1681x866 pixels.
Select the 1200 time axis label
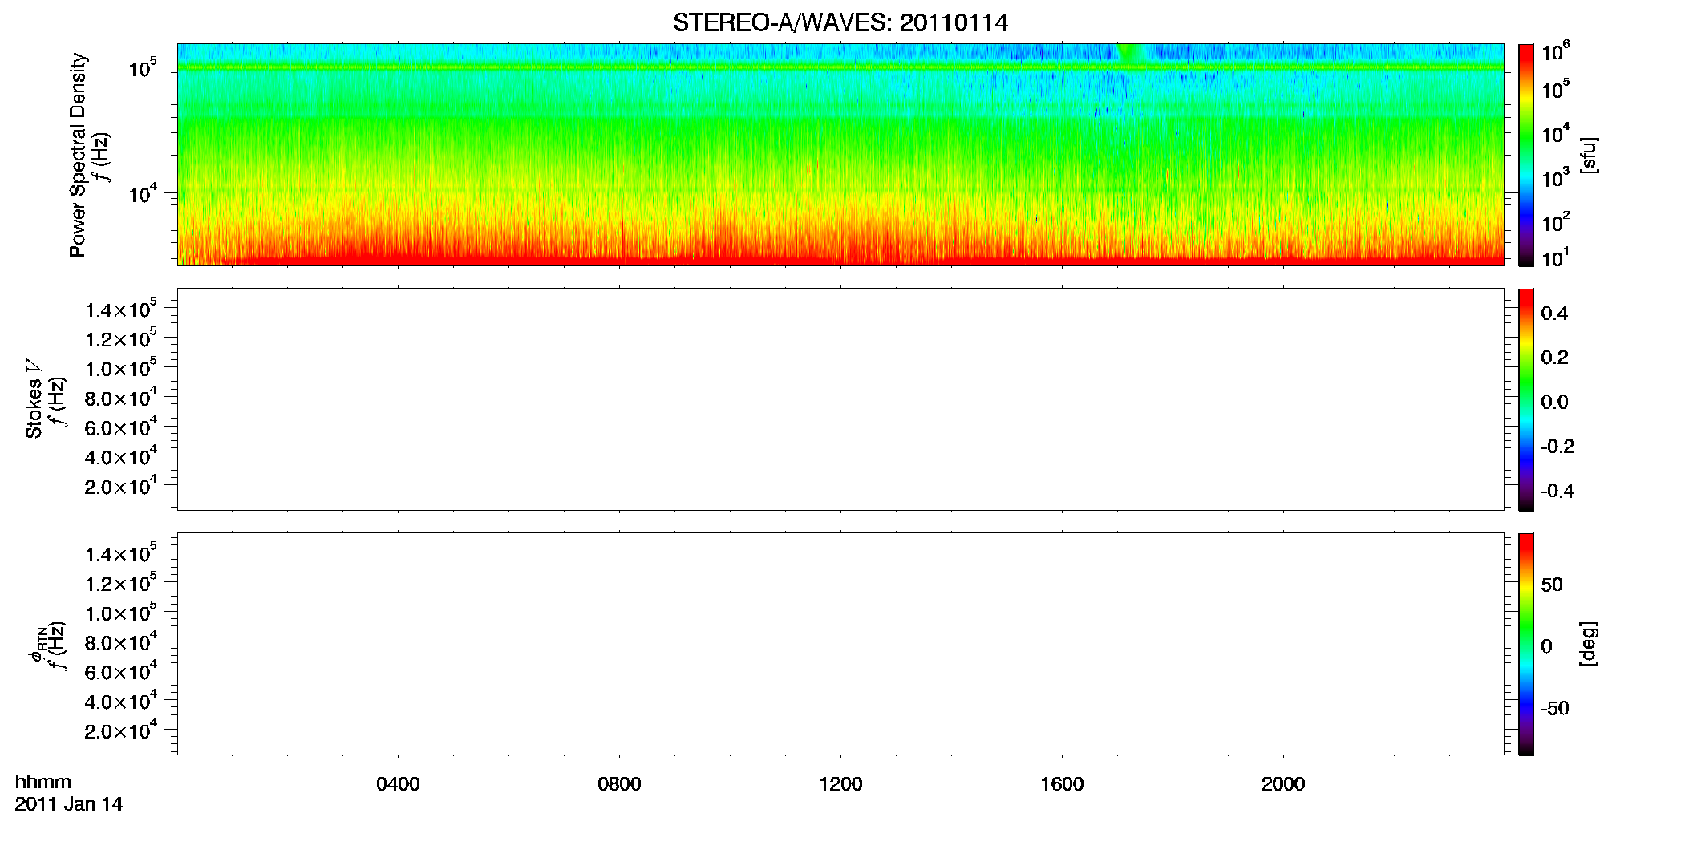click(x=840, y=784)
